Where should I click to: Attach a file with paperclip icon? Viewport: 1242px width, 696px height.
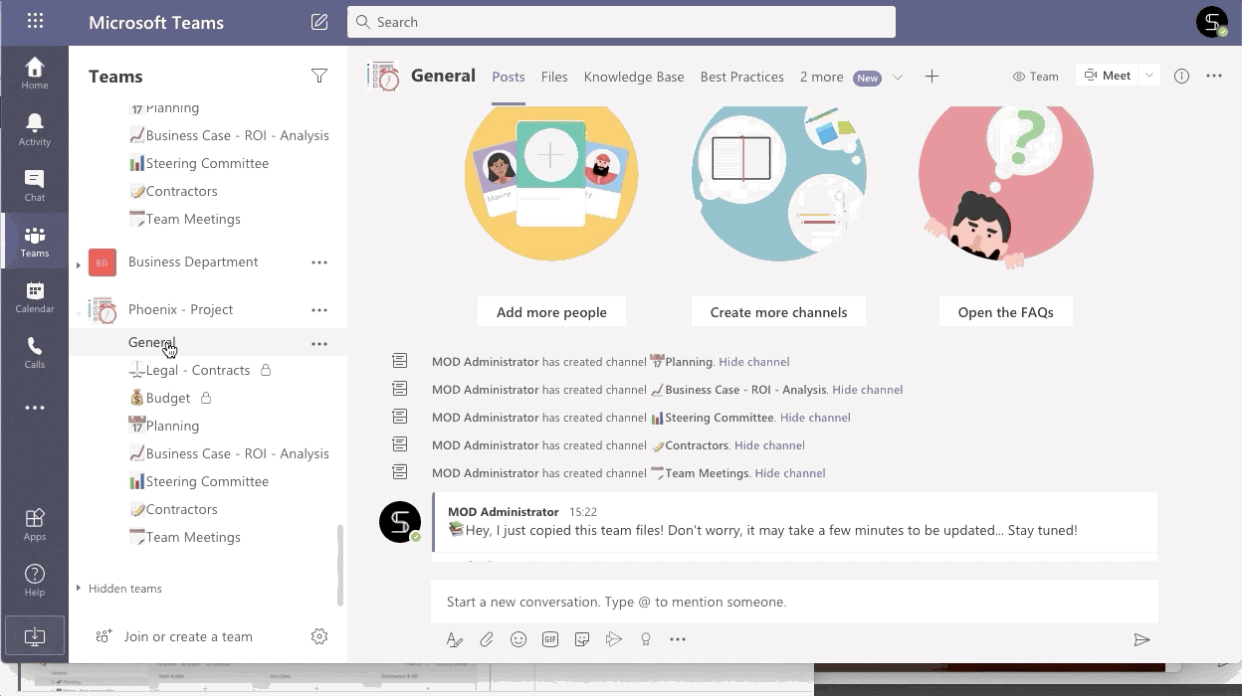[x=487, y=639]
